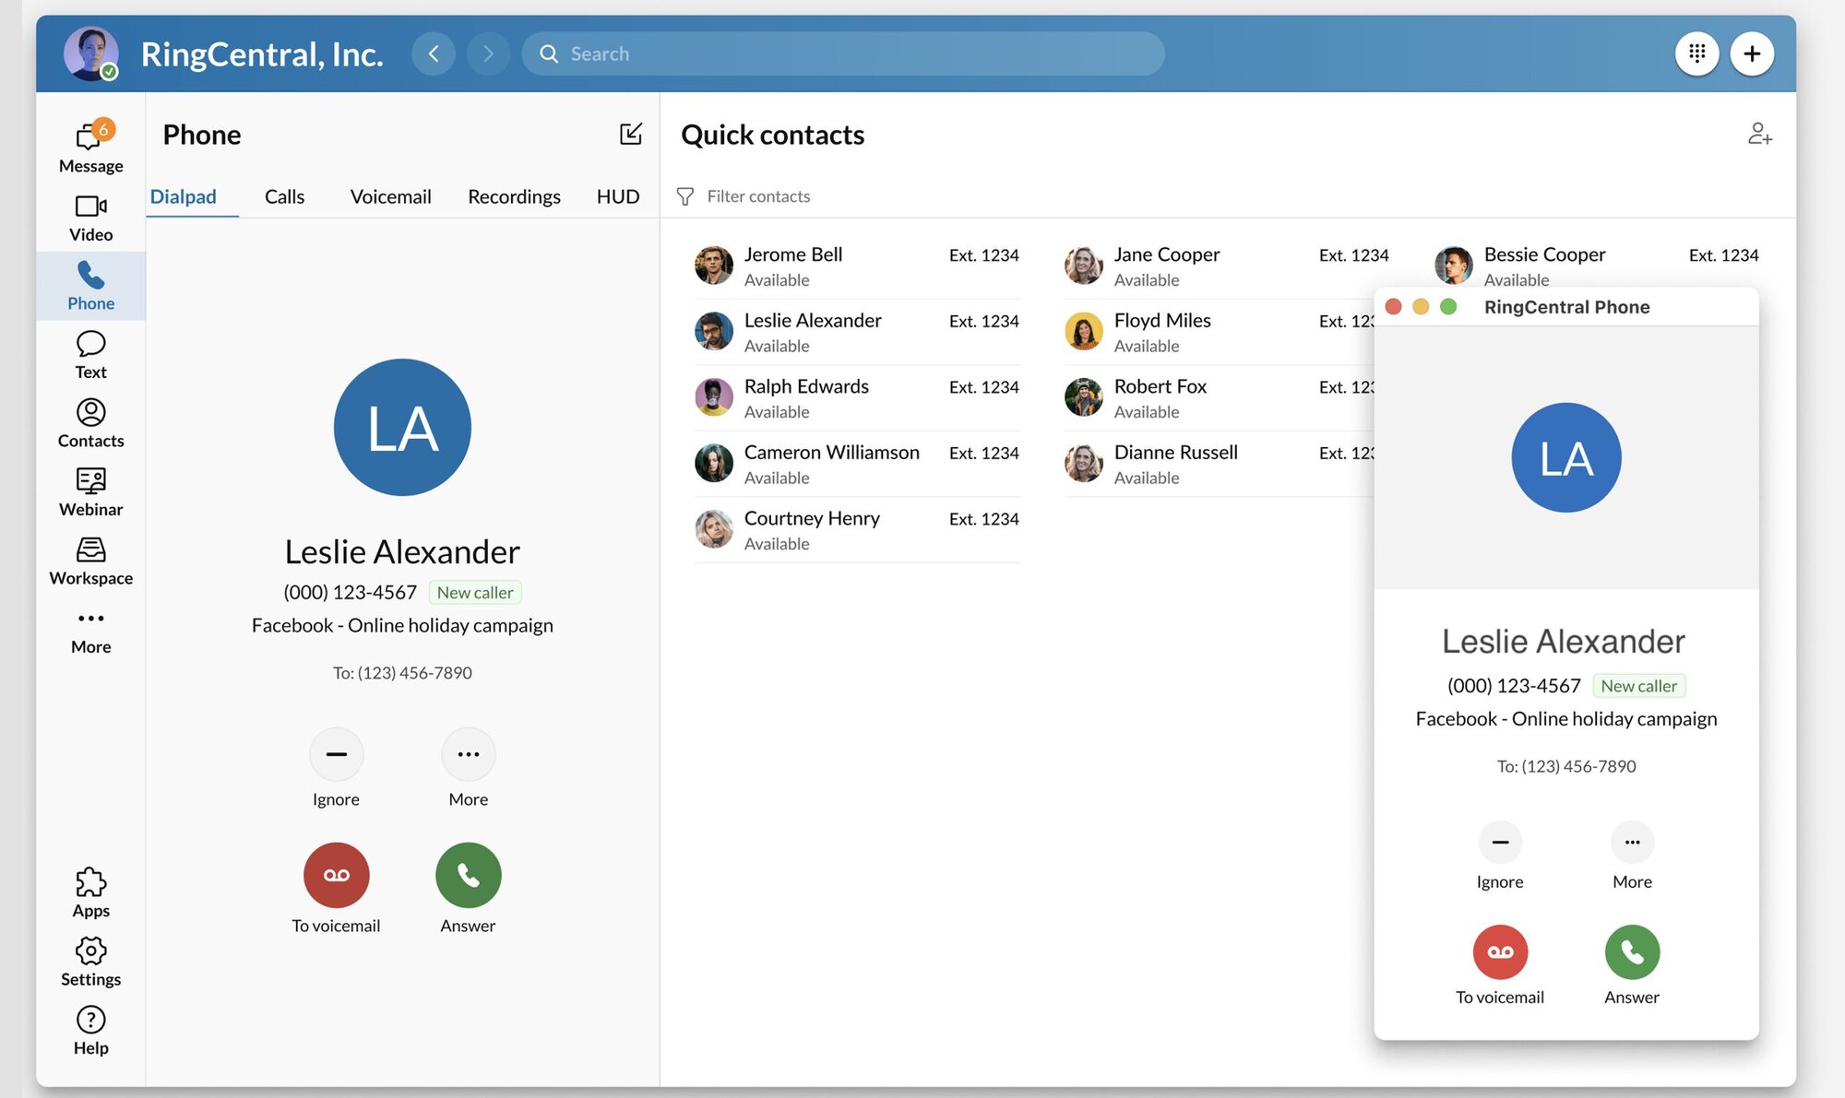The height and width of the screenshot is (1098, 1845).
Task: Open the Apps section
Action: tap(89, 891)
